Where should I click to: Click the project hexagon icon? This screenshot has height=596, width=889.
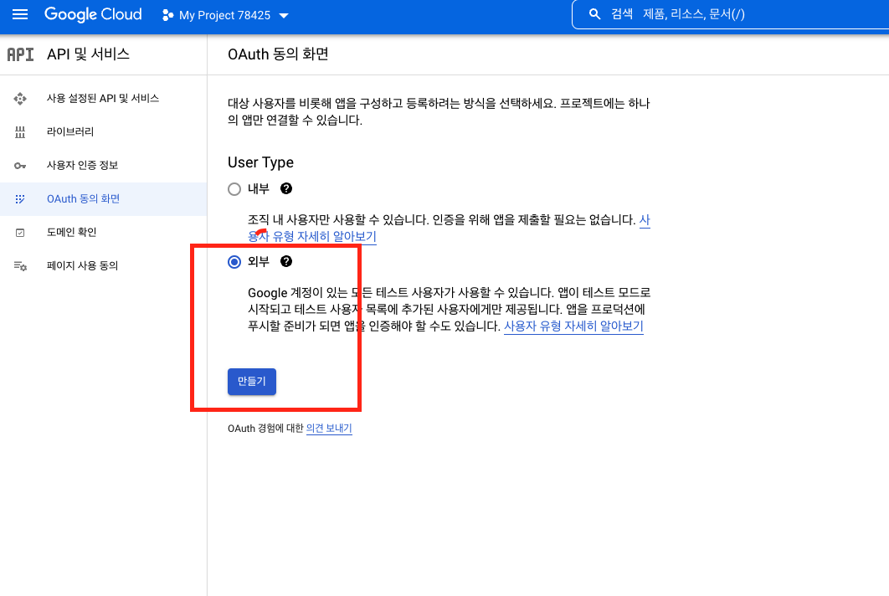coord(167,16)
